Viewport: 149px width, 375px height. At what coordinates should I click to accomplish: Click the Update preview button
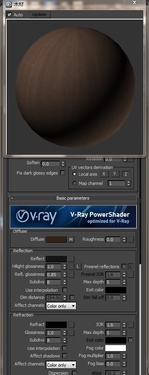click(39, 15)
